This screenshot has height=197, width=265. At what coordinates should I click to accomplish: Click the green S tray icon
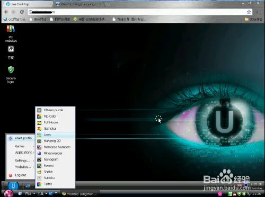(x=230, y=194)
